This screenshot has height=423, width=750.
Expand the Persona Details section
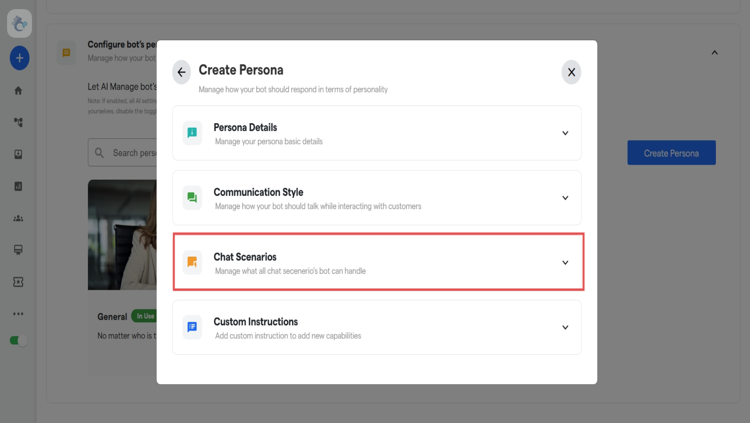[x=565, y=133]
